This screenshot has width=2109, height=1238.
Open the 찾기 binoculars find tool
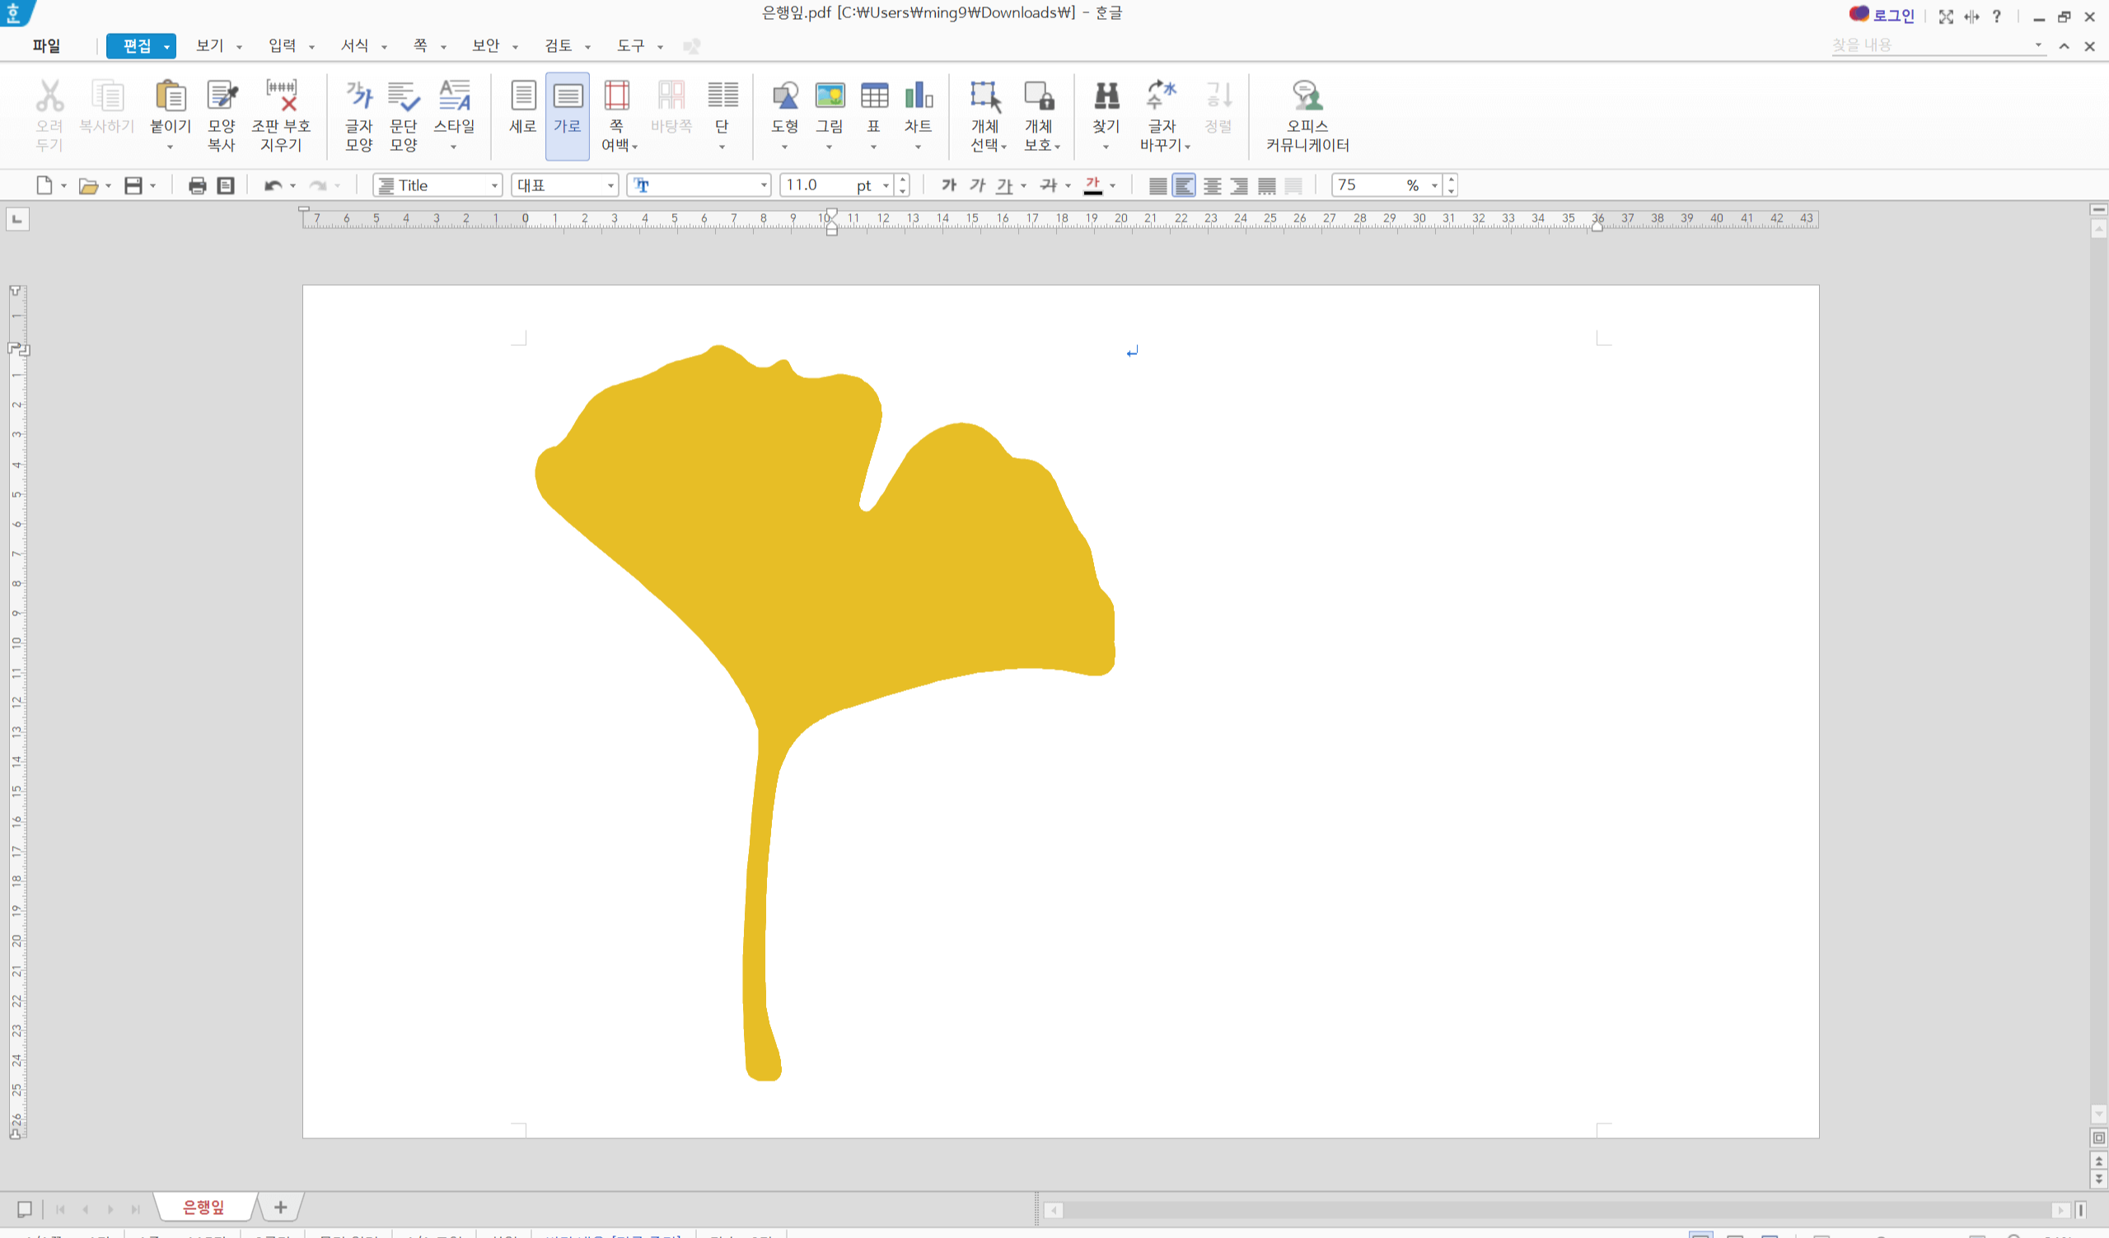coord(1106,97)
